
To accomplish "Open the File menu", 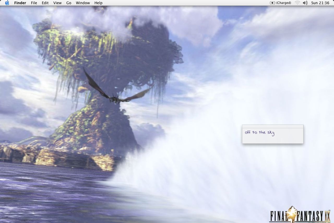I will click(x=34, y=3).
